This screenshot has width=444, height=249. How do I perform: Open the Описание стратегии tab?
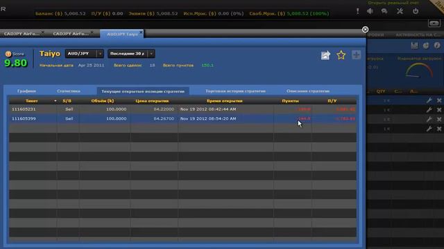pos(308,91)
